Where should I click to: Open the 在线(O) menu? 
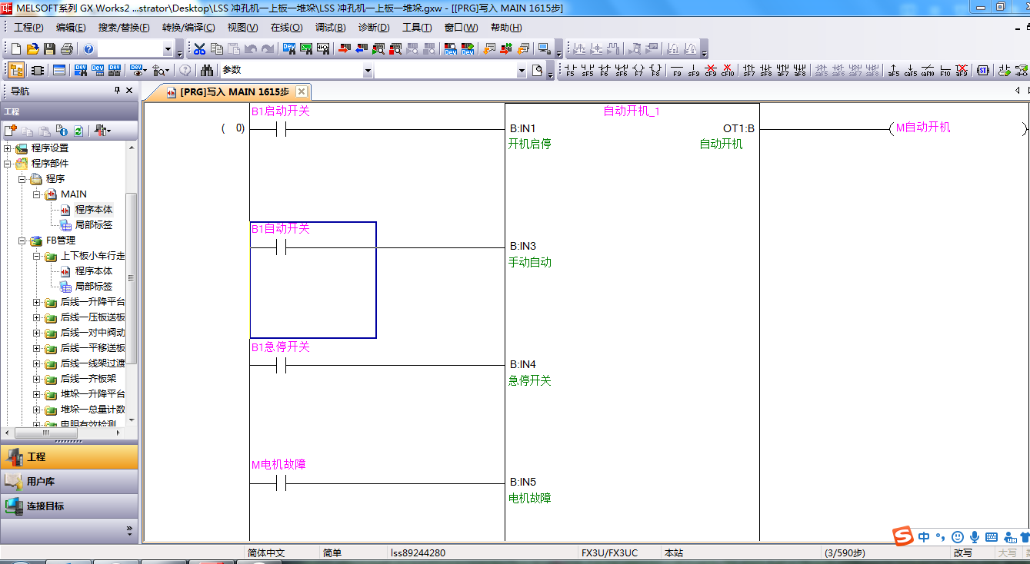click(286, 28)
